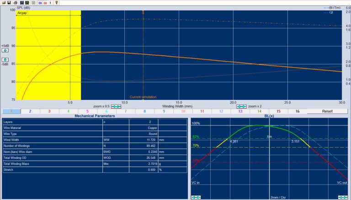Toggle the Qt curve toolbar icon
Image resolution: width=351 pixels, height=200 pixels.
45,3
